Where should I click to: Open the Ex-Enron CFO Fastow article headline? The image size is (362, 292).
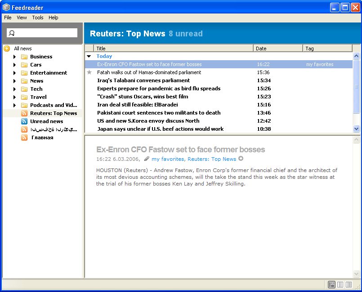click(180, 150)
